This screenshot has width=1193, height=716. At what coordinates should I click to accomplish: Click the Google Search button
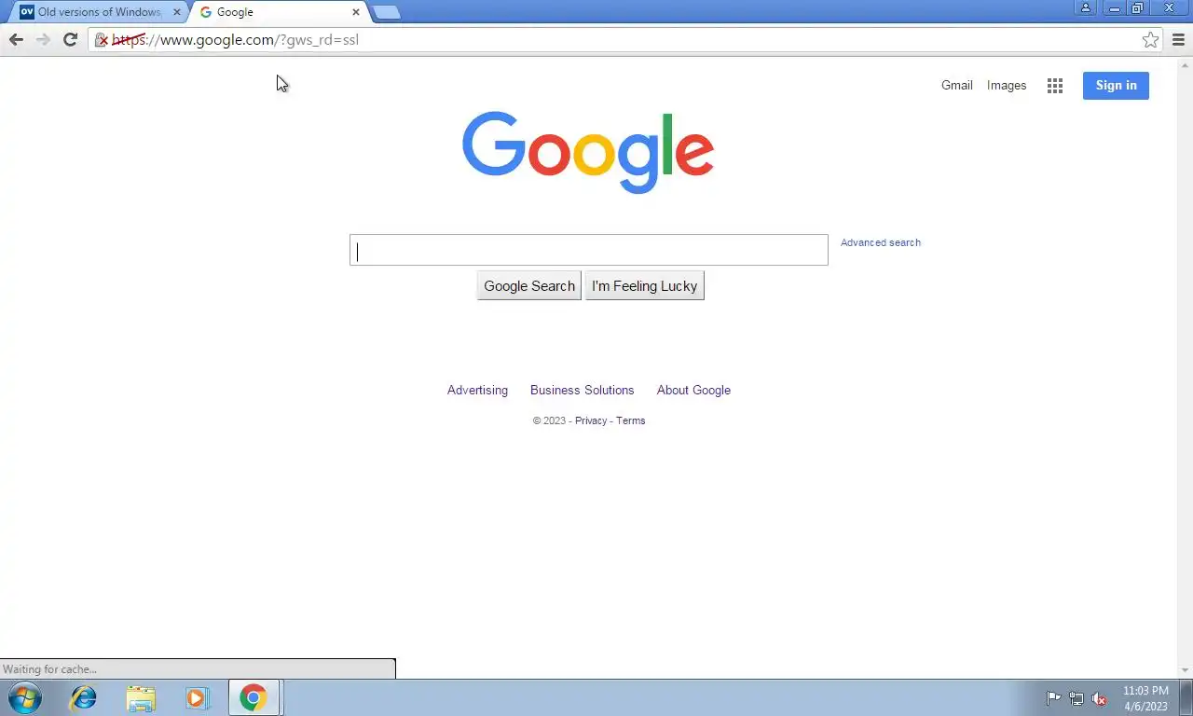529,286
